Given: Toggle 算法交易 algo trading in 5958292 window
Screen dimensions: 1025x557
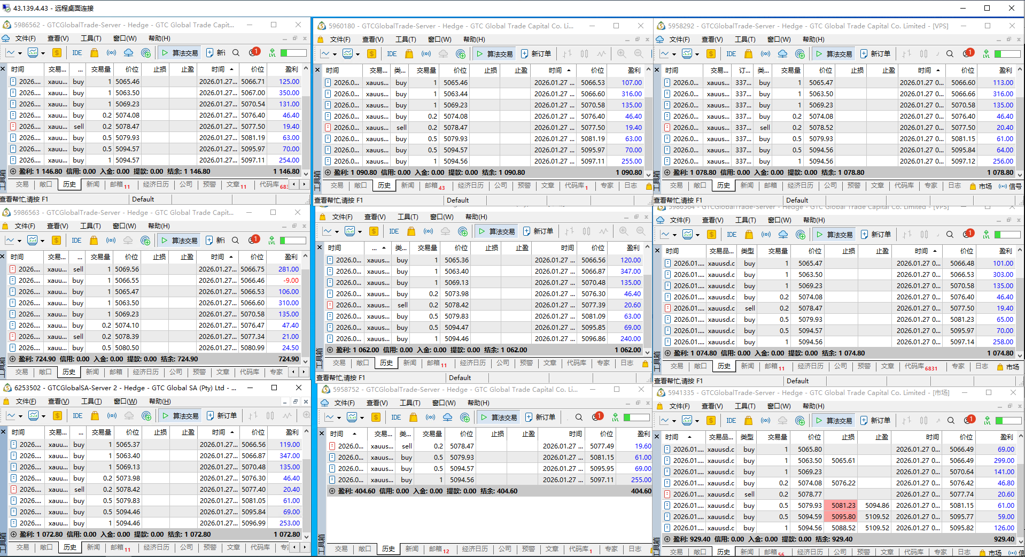Looking at the screenshot, I should click(x=834, y=54).
